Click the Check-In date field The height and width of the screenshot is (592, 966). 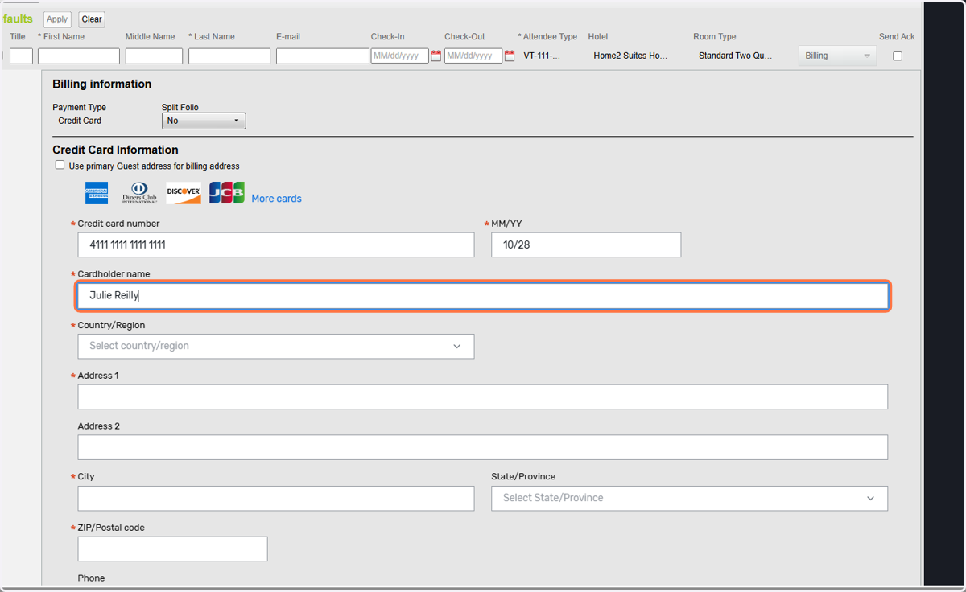tap(400, 56)
